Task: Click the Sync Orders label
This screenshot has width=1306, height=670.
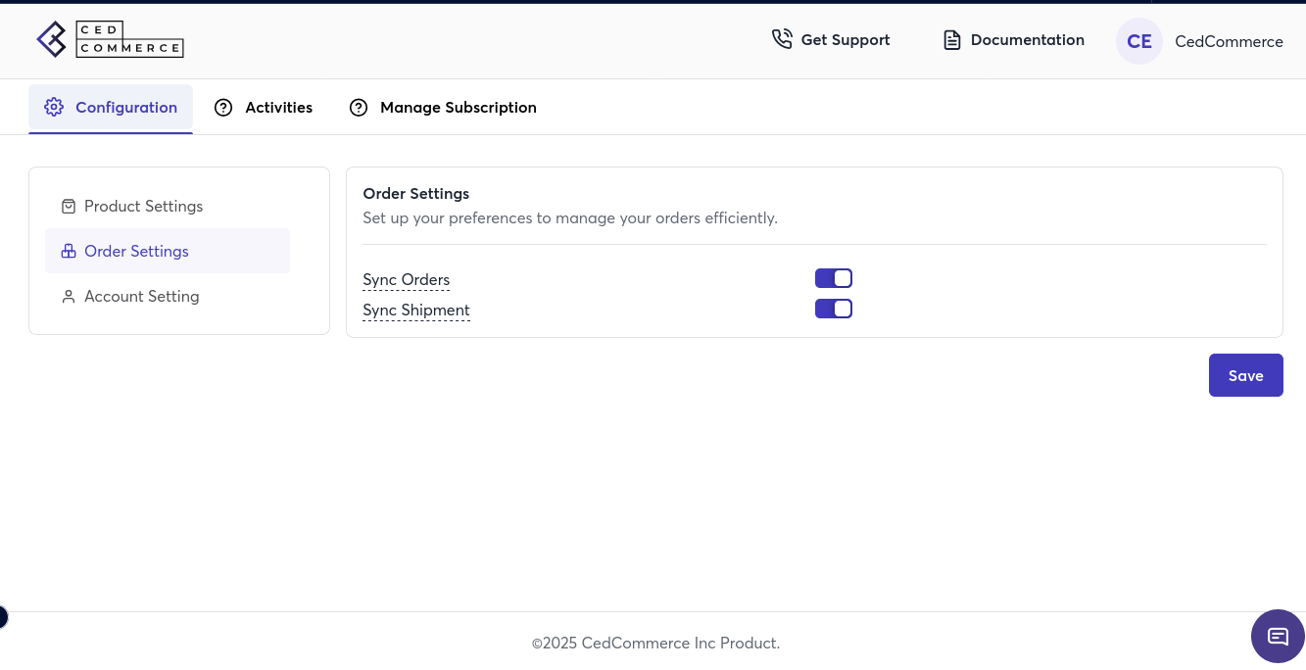Action: [x=406, y=280]
